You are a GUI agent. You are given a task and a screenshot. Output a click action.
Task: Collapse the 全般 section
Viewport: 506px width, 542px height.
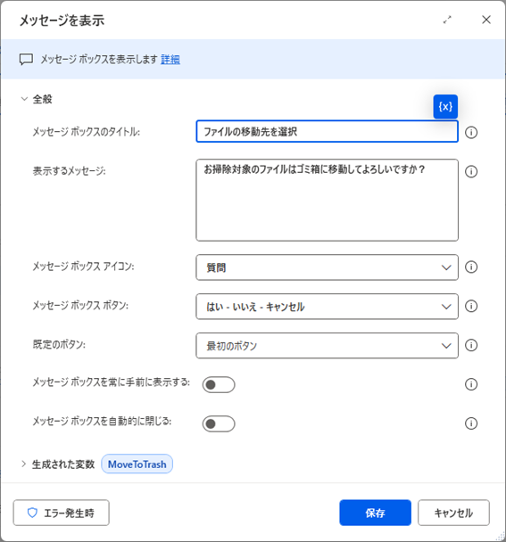[24, 99]
